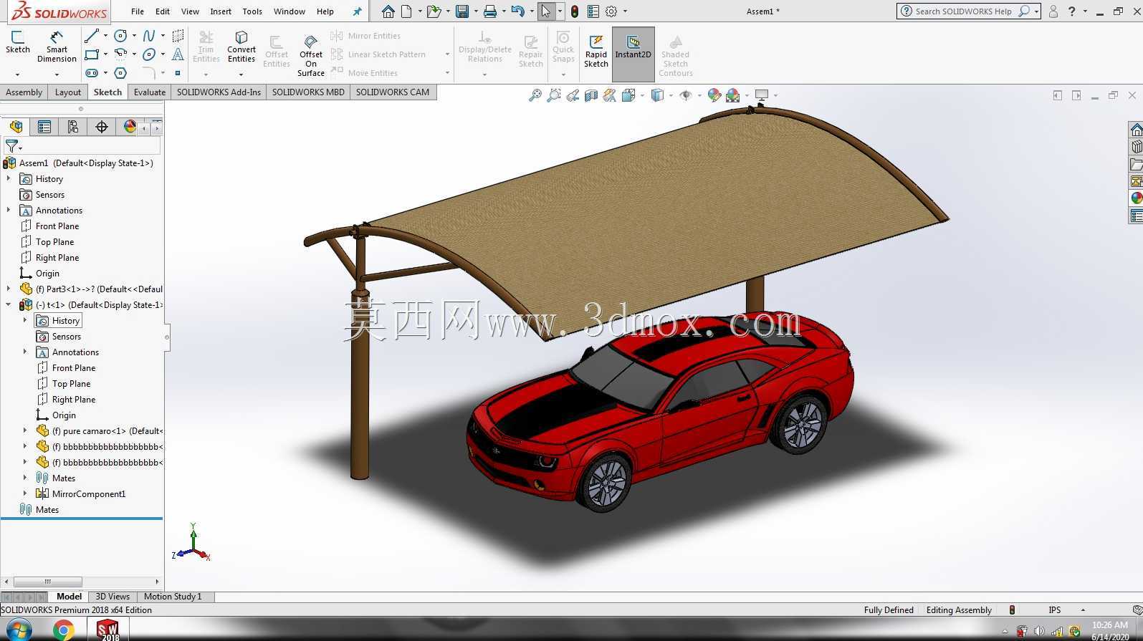Toggle Instant2D mode
Image resolution: width=1143 pixels, height=641 pixels.
pyautogui.click(x=633, y=54)
